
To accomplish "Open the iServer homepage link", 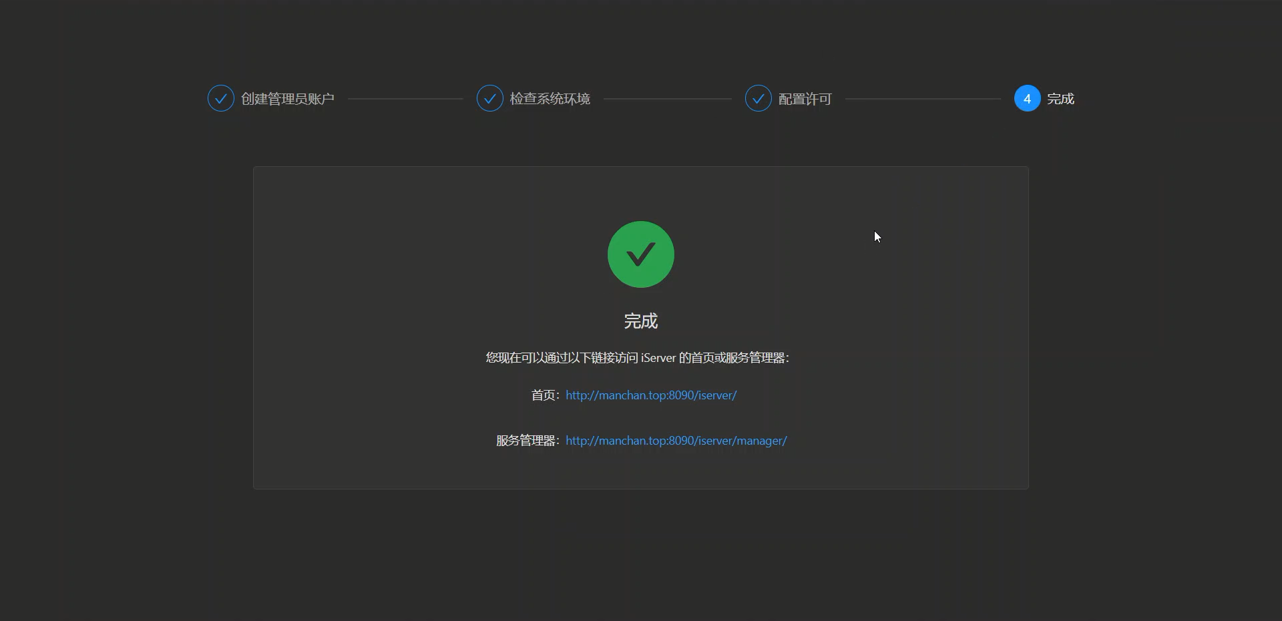I will pos(650,395).
